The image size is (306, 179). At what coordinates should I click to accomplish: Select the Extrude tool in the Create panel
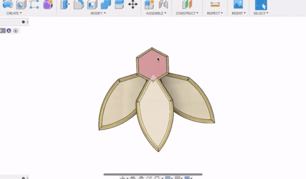click(x=6, y=5)
